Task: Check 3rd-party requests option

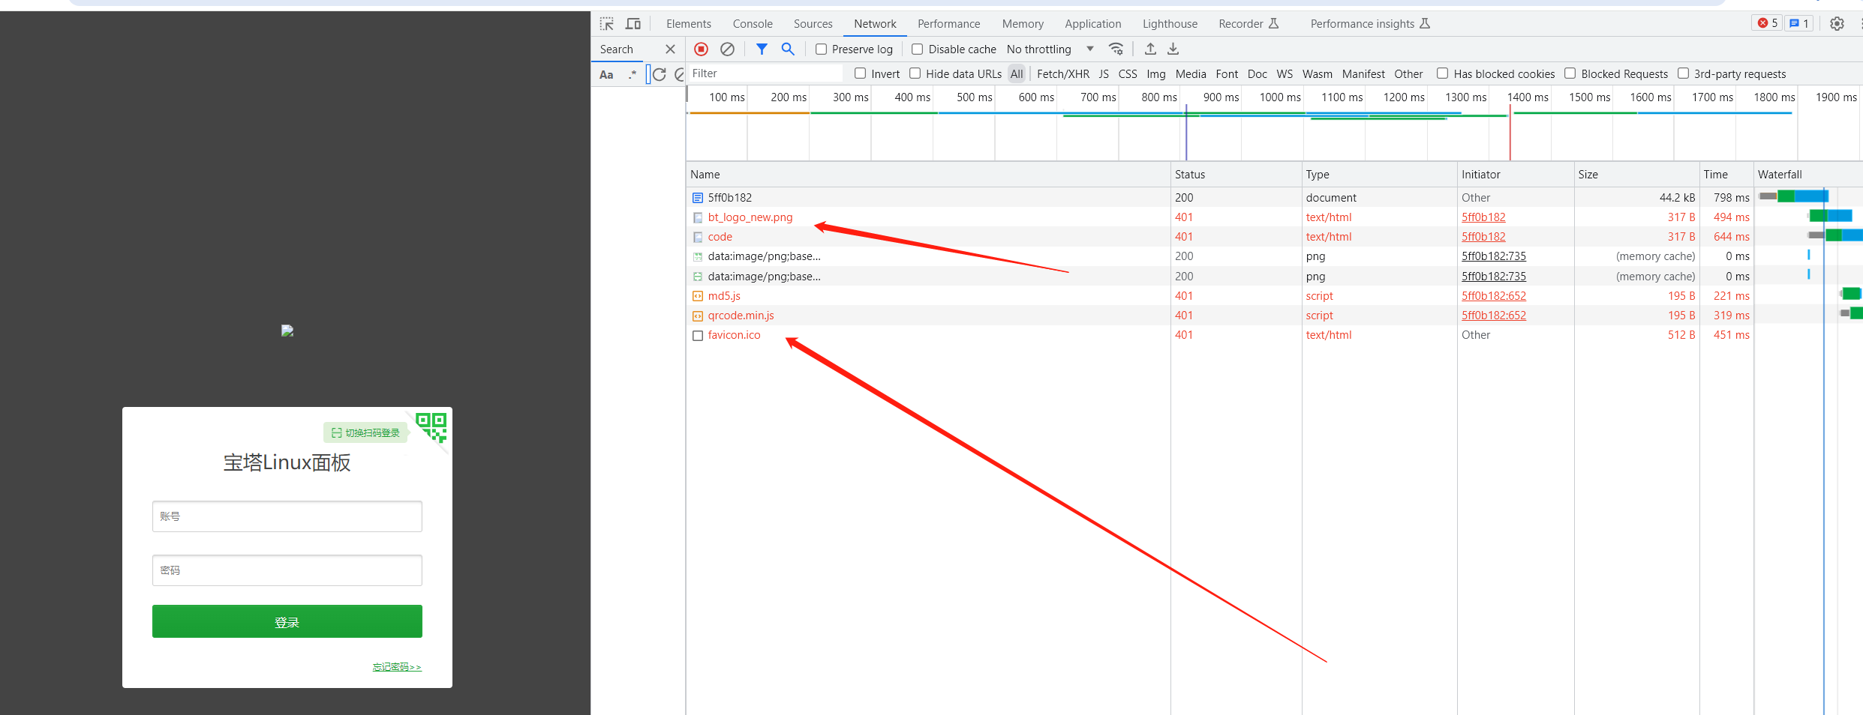Action: pos(1683,73)
